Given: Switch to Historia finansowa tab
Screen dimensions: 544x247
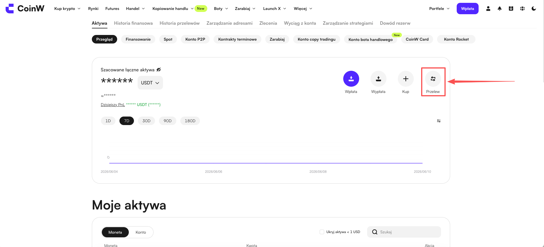Looking at the screenshot, I should tap(133, 23).
